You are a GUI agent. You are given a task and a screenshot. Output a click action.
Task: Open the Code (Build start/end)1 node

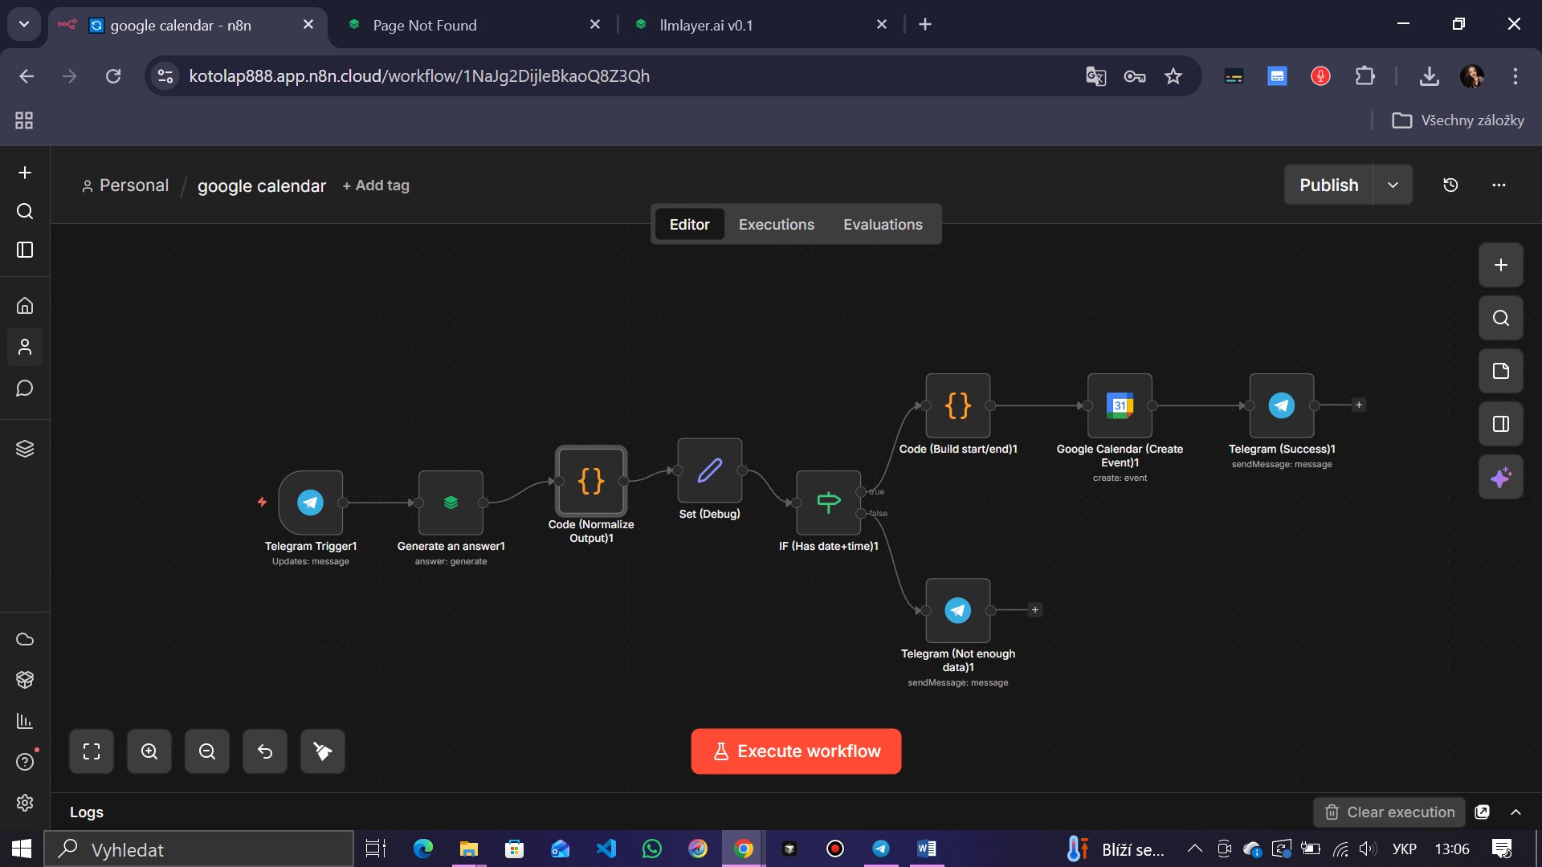pos(958,405)
